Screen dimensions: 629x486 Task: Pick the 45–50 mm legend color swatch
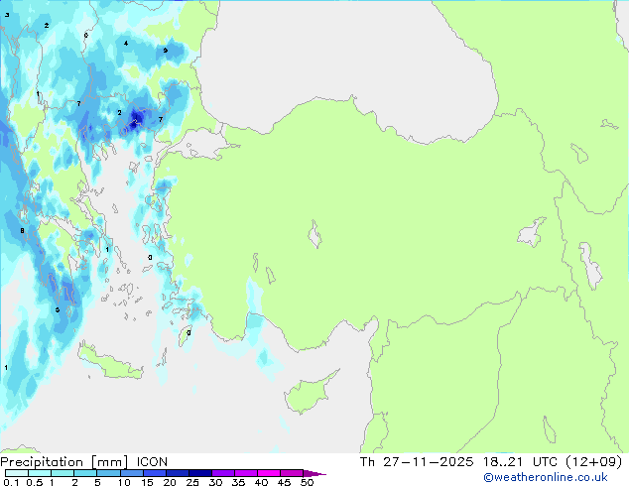pos(292,473)
